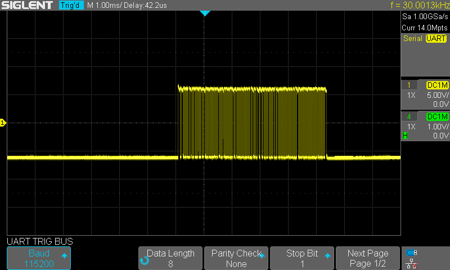Click the channel 4 DC1M coupling badge
This screenshot has width=450, height=270.
point(437,116)
